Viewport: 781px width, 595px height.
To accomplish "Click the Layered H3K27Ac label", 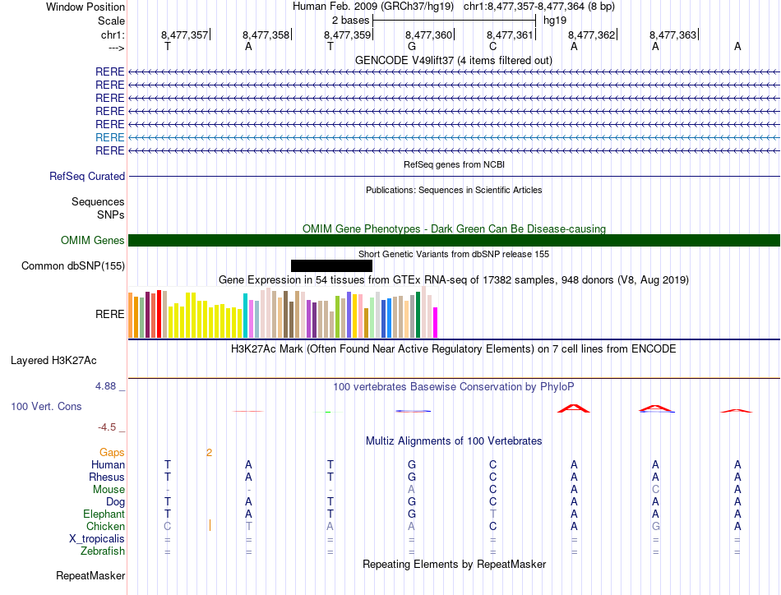I will 53,361.
